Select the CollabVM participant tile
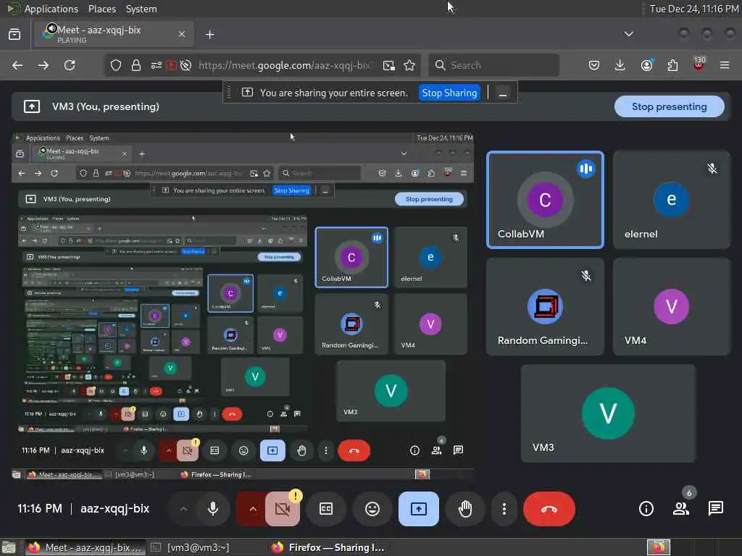The height and width of the screenshot is (556, 742). coord(545,200)
